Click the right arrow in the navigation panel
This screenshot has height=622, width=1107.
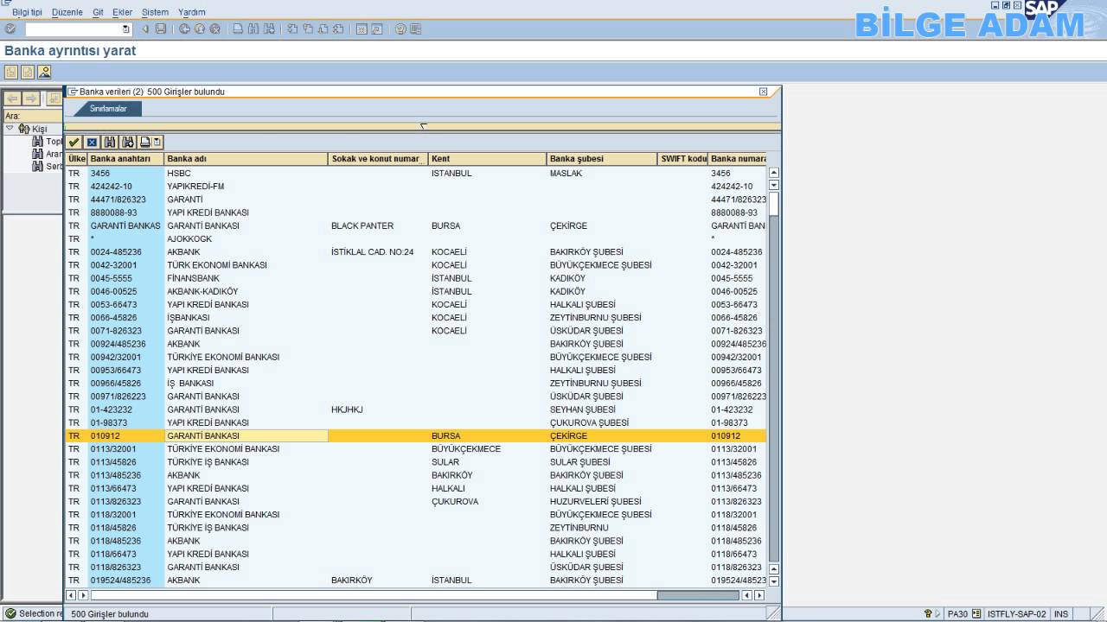[x=31, y=98]
